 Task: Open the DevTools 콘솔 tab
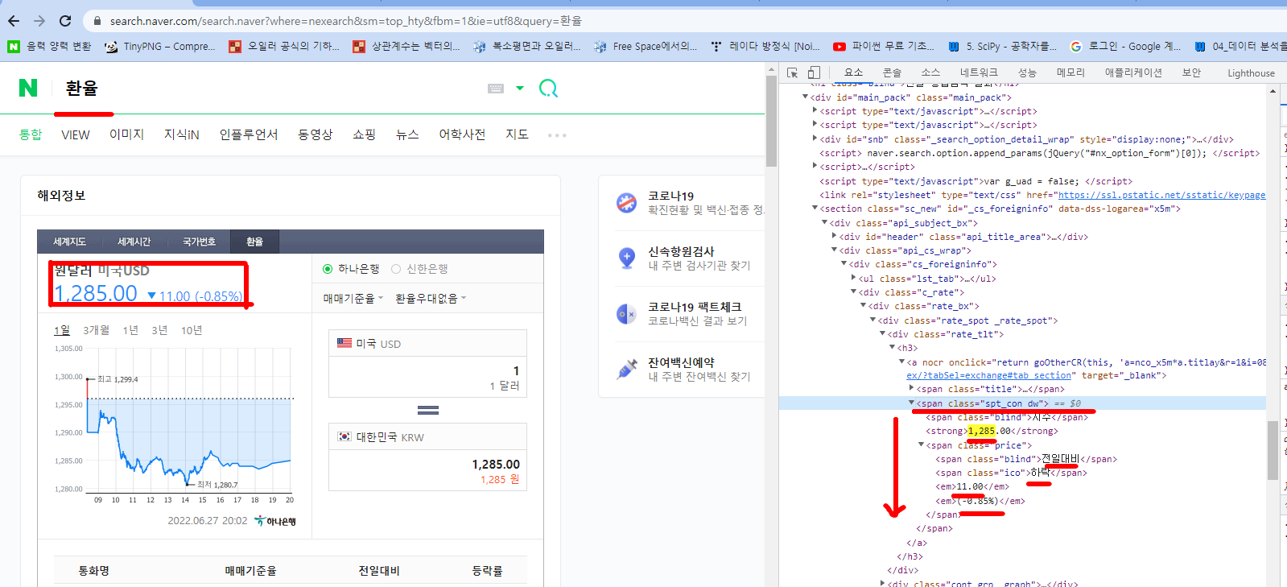pos(892,72)
